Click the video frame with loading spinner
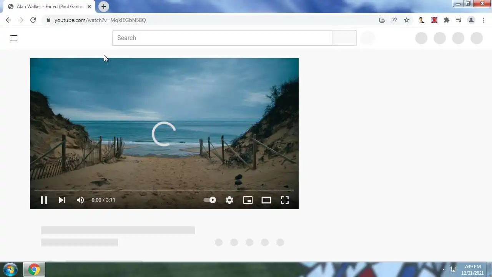Image resolution: width=492 pixels, height=277 pixels. tap(164, 133)
